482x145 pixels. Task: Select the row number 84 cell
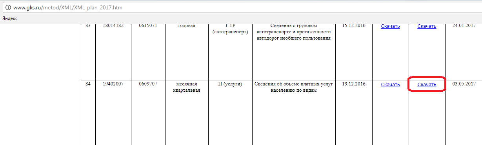(x=88, y=84)
